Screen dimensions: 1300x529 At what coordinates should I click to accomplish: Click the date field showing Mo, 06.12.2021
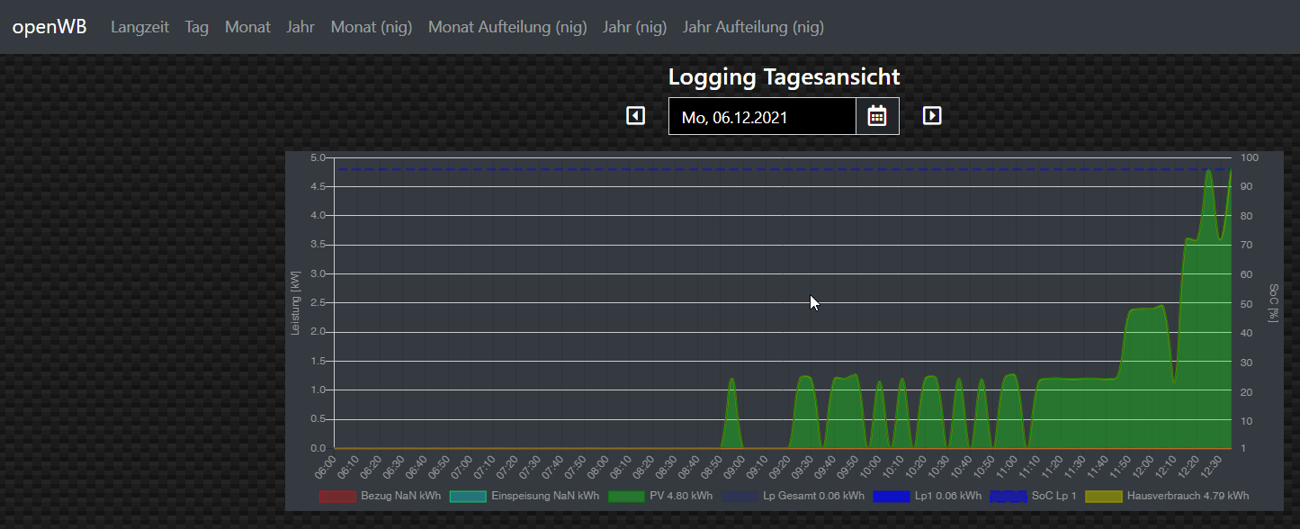(761, 117)
